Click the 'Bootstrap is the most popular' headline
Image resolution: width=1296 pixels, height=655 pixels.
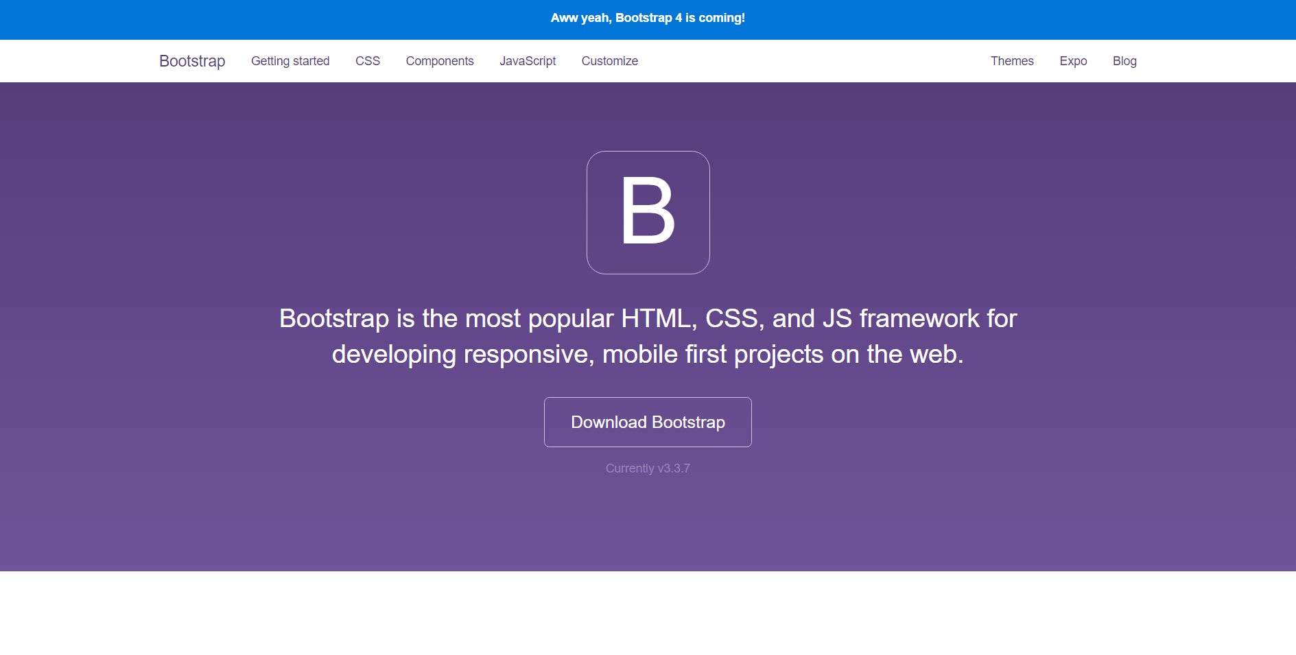(x=648, y=336)
